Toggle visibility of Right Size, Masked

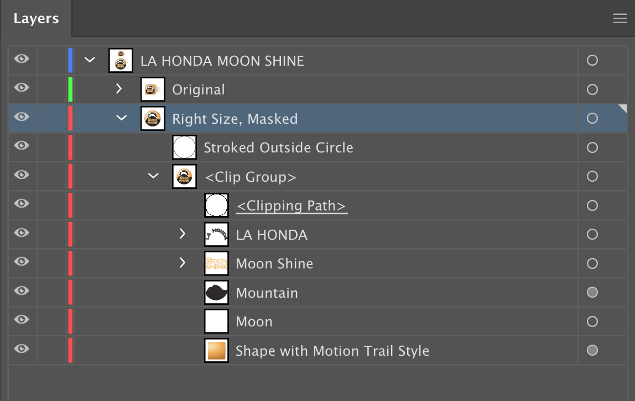tap(22, 117)
